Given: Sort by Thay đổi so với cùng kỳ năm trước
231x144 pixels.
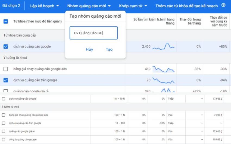Looking at the screenshot, I should [218, 21].
